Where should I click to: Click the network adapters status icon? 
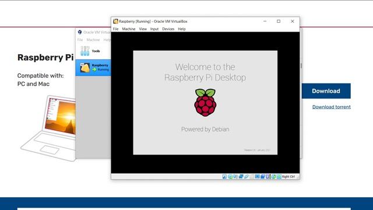point(241,176)
